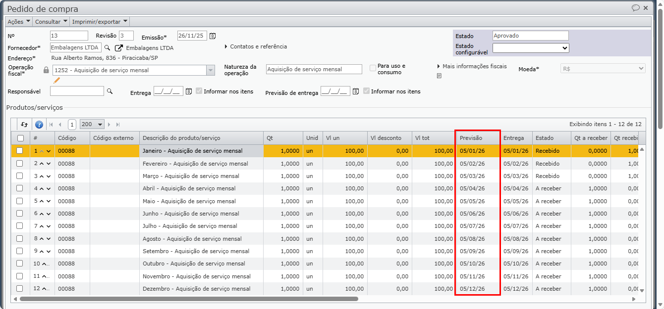This screenshot has height=309, width=664.
Task: Click the search icon next to Responsável field
Action: pos(110,91)
